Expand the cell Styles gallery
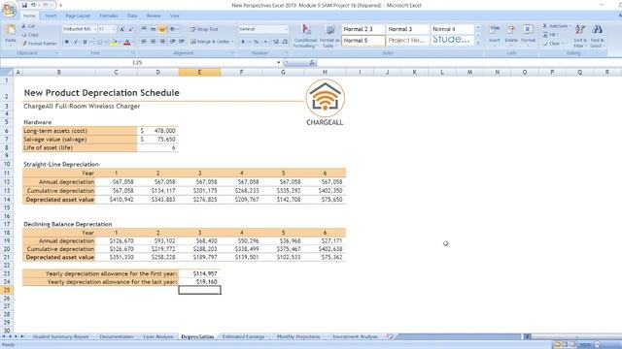This screenshot has height=349, width=622. [477, 43]
